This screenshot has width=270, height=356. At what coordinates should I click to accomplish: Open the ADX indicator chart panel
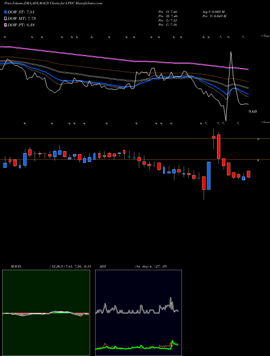(x=138, y=313)
